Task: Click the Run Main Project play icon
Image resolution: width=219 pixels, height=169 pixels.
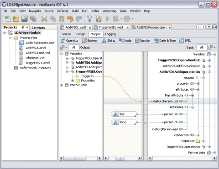Action: click(x=108, y=19)
